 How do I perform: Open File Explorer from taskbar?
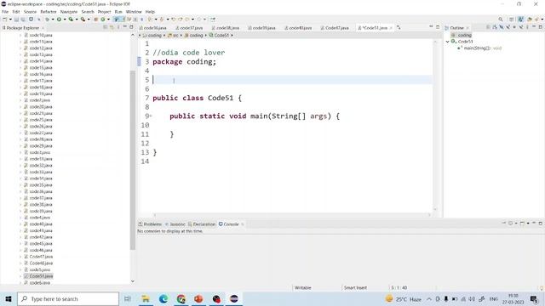(x=146, y=298)
